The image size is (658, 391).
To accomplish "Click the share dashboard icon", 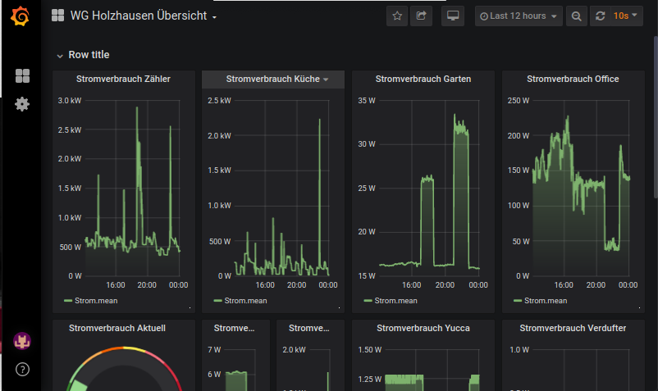I will (x=421, y=16).
